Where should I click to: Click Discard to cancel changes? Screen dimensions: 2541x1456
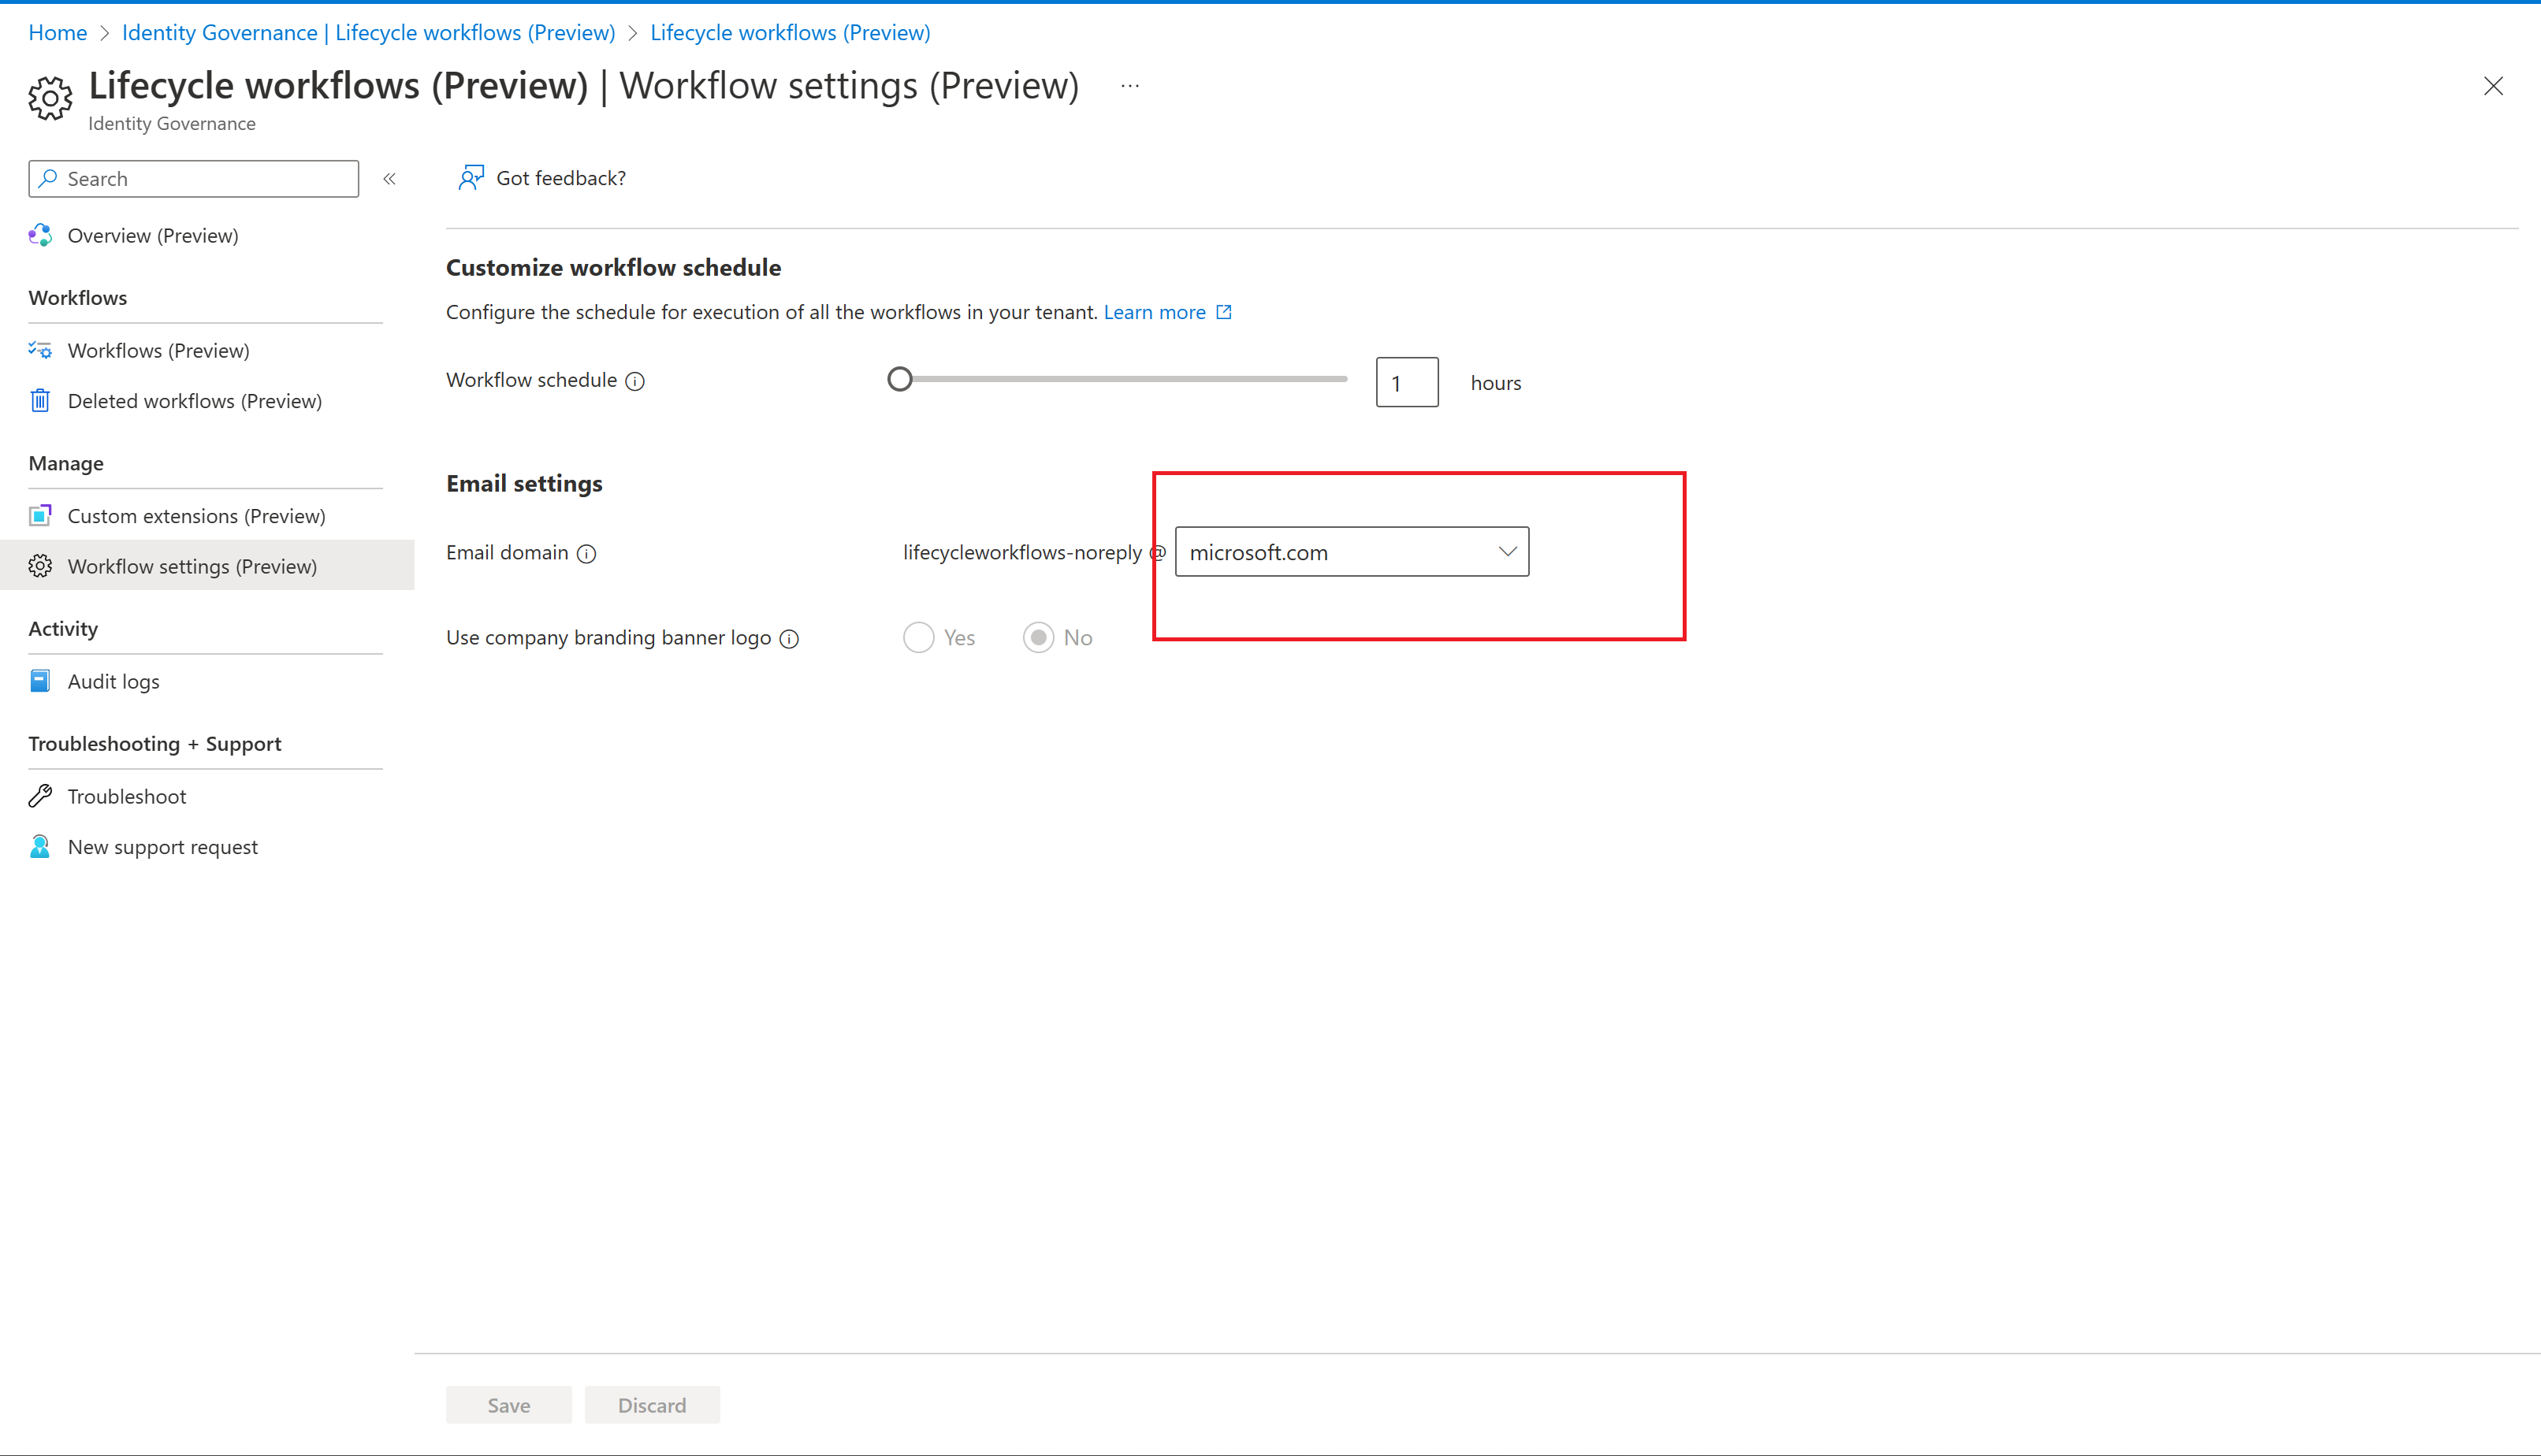pos(651,1404)
